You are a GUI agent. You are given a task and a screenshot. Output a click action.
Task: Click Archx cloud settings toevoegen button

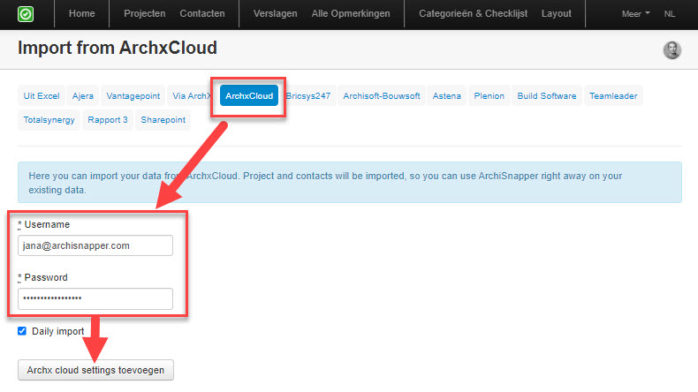(95, 370)
